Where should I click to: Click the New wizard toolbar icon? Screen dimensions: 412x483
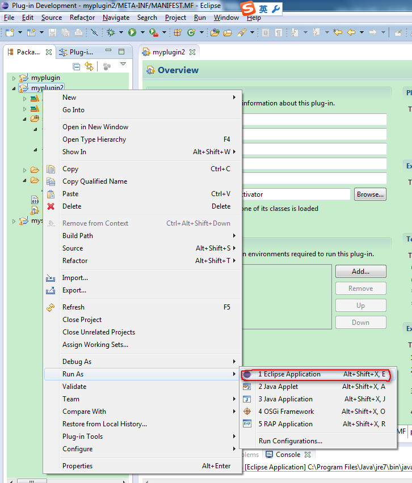click(x=10, y=32)
